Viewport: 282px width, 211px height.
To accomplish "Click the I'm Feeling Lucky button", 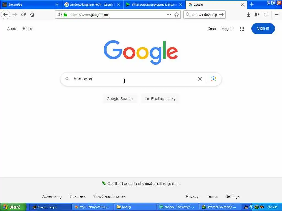I will coord(160,99).
